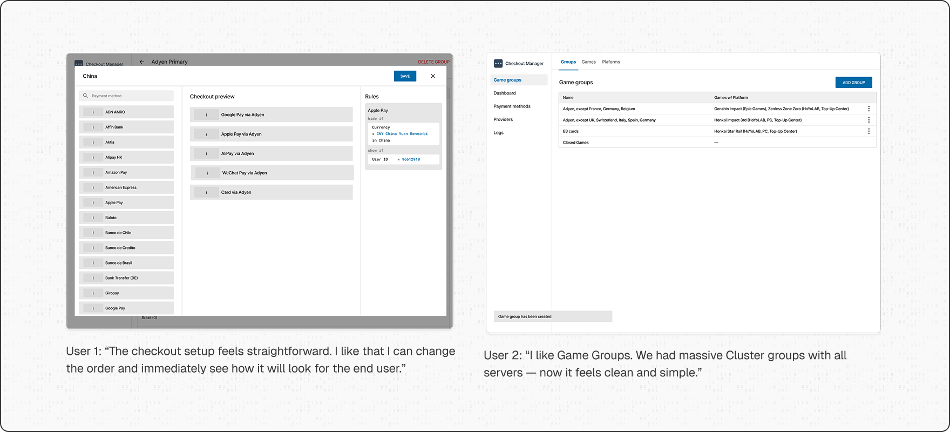The width and height of the screenshot is (950, 432).
Task: Open the Games tab
Action: pos(589,62)
